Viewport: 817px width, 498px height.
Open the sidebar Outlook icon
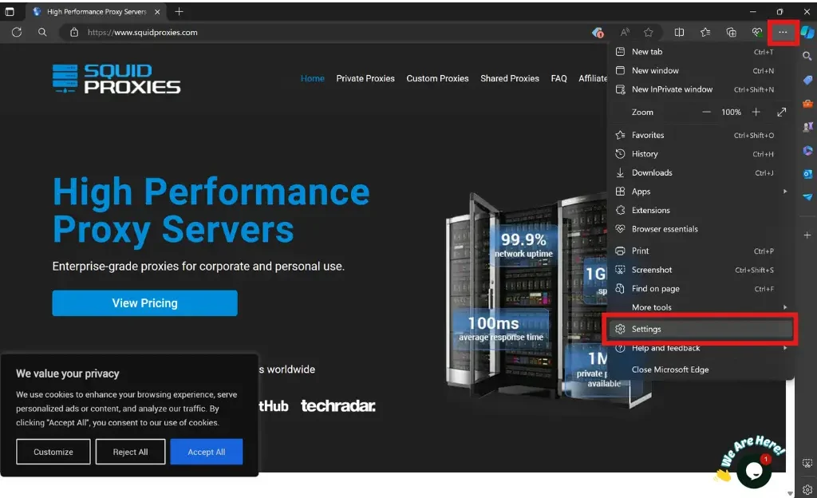pos(807,174)
